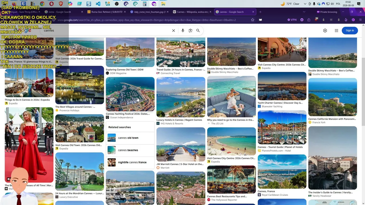Open the terminal icon in the taskbar
Image resolution: width=365 pixels, height=205 pixels.
79,4
